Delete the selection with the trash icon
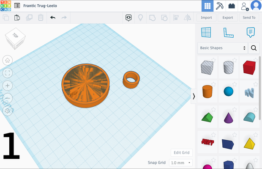Screen dimensions: 262x169 tap(41, 17)
